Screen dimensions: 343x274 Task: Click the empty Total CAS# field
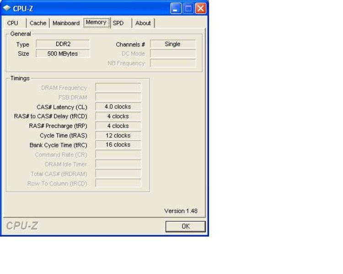pyautogui.click(x=118, y=174)
